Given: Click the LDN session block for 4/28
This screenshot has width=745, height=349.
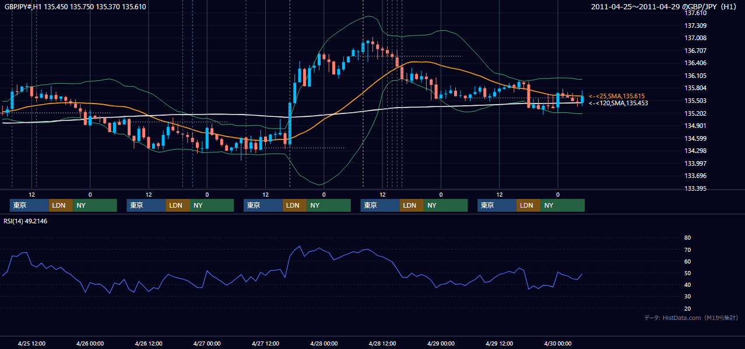Looking at the screenshot, I should click(x=412, y=205).
